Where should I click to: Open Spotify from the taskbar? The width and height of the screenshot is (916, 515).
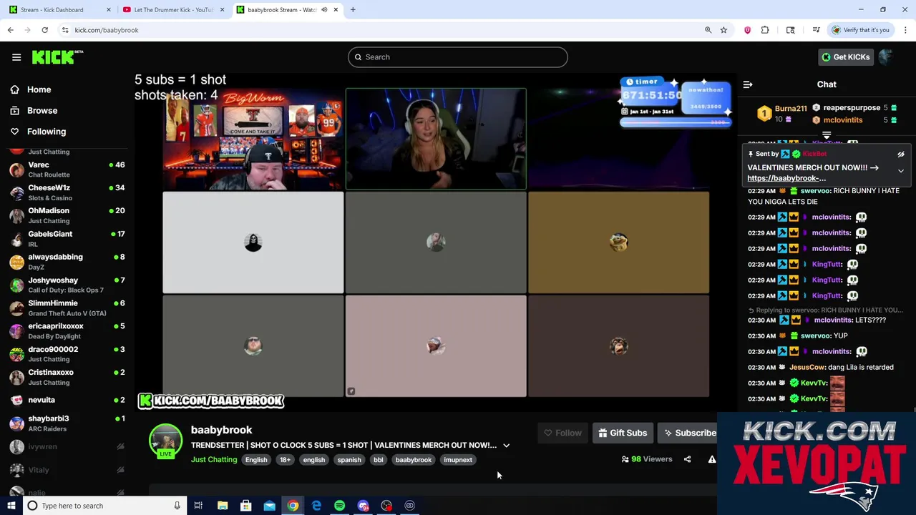point(340,506)
